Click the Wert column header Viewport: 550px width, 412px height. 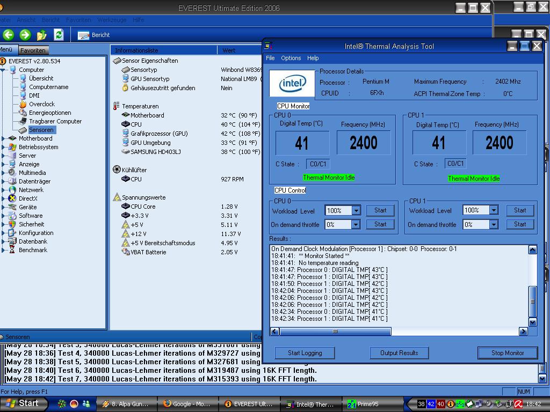[240, 50]
